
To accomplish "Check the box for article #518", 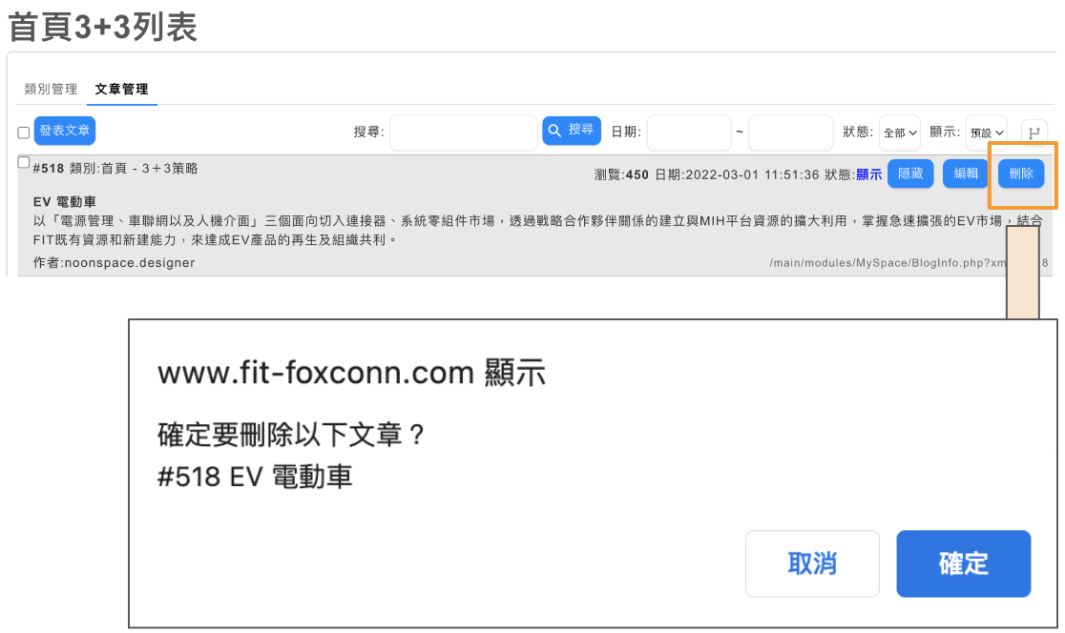I will point(23,162).
